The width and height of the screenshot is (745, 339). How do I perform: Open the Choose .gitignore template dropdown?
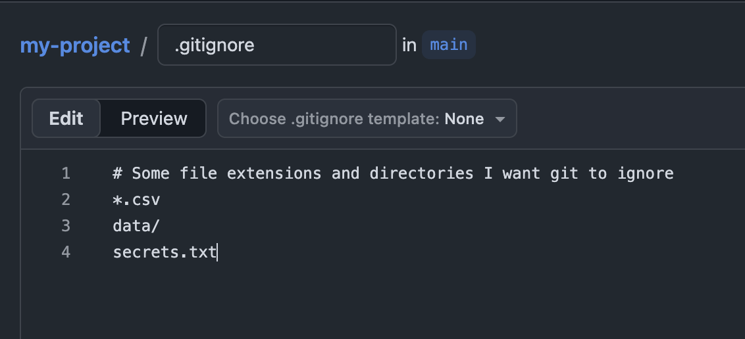click(x=367, y=118)
